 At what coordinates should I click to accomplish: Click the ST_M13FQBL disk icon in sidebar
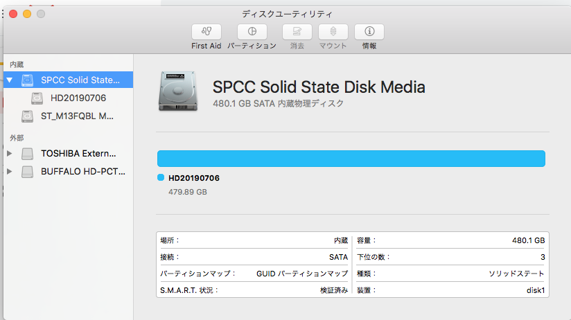27,116
